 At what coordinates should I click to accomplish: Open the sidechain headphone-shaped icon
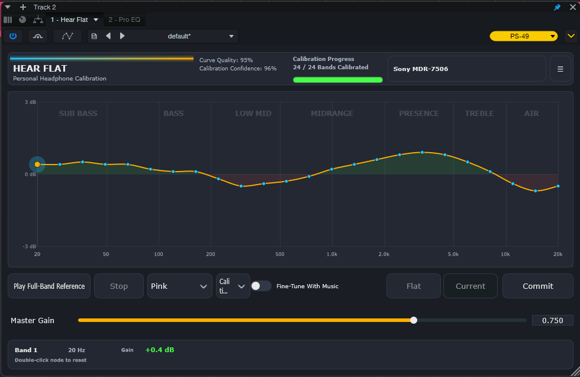(38, 36)
